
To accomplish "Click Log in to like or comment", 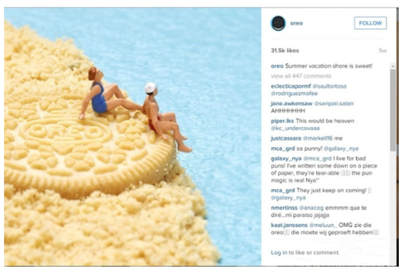I will coord(305,252).
